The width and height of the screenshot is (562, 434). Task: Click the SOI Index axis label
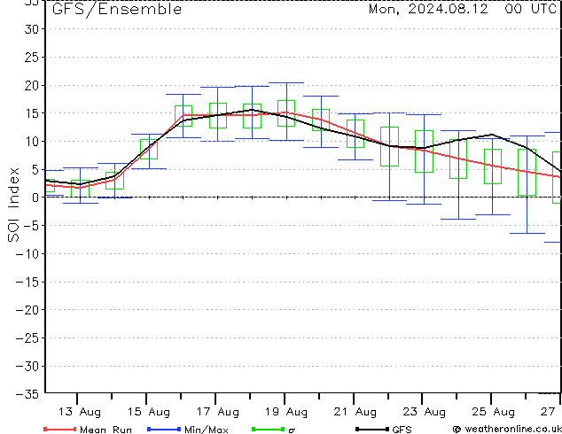(x=13, y=205)
